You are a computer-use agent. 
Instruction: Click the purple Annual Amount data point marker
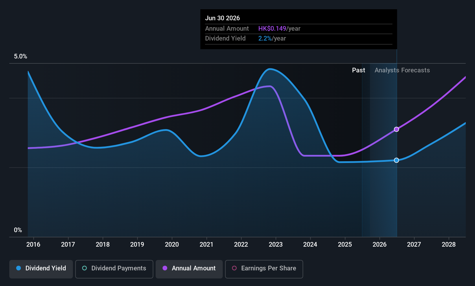(397, 129)
